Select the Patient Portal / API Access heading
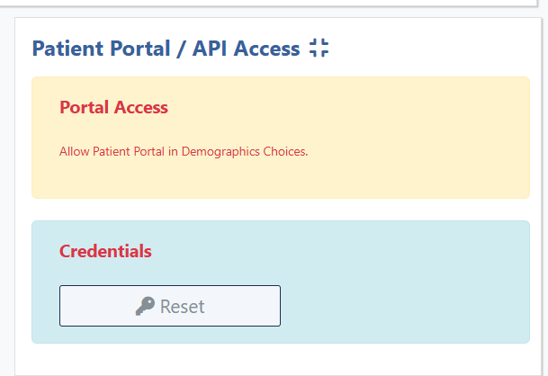This screenshot has width=548, height=376. 166,49
